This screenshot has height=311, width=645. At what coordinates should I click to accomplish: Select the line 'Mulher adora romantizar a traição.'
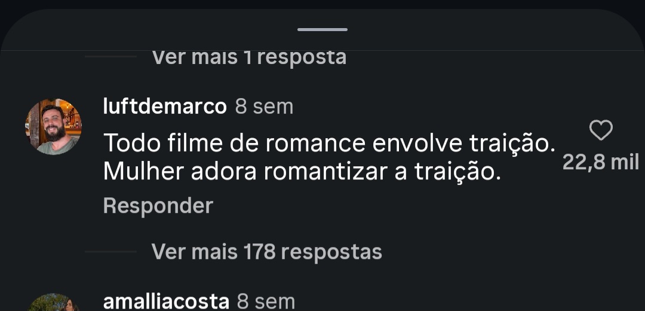pos(302,172)
